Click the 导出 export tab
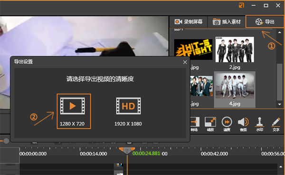This screenshot has width=285, height=175. click(265, 22)
